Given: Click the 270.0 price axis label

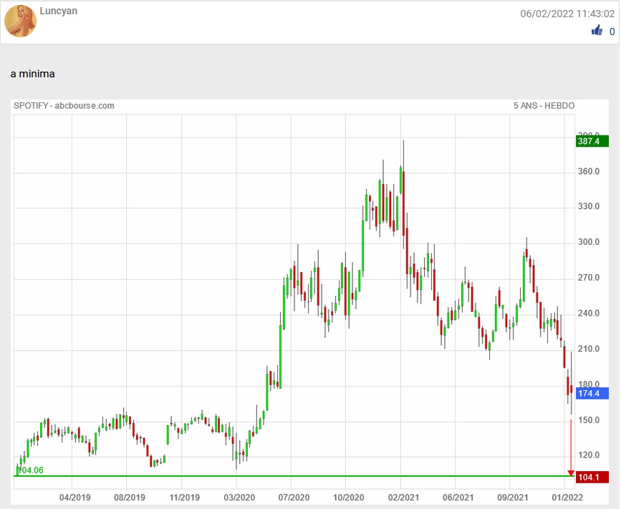Looking at the screenshot, I should coord(589,278).
